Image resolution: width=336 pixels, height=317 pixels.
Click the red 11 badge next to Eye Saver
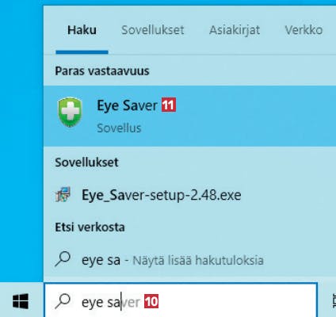(x=169, y=105)
